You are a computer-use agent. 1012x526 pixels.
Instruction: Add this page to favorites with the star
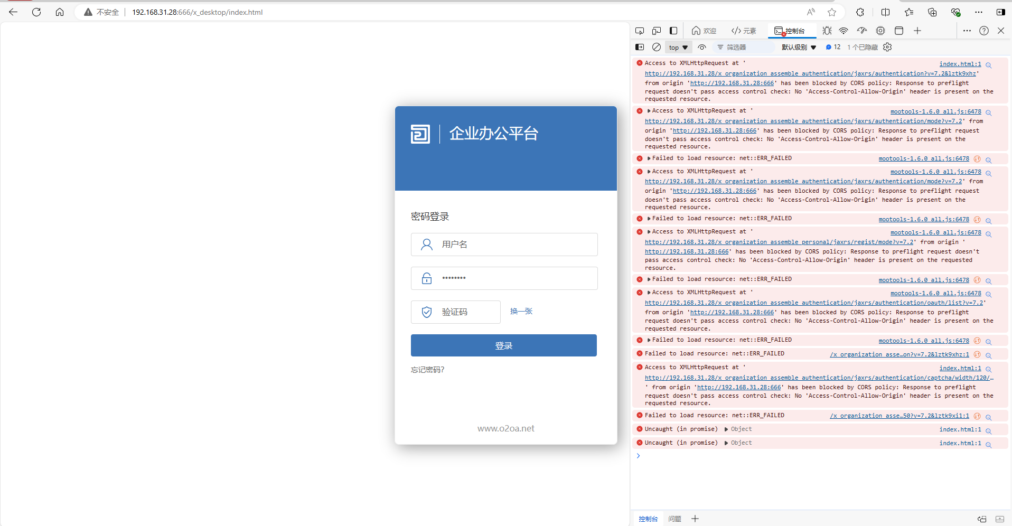coord(832,12)
